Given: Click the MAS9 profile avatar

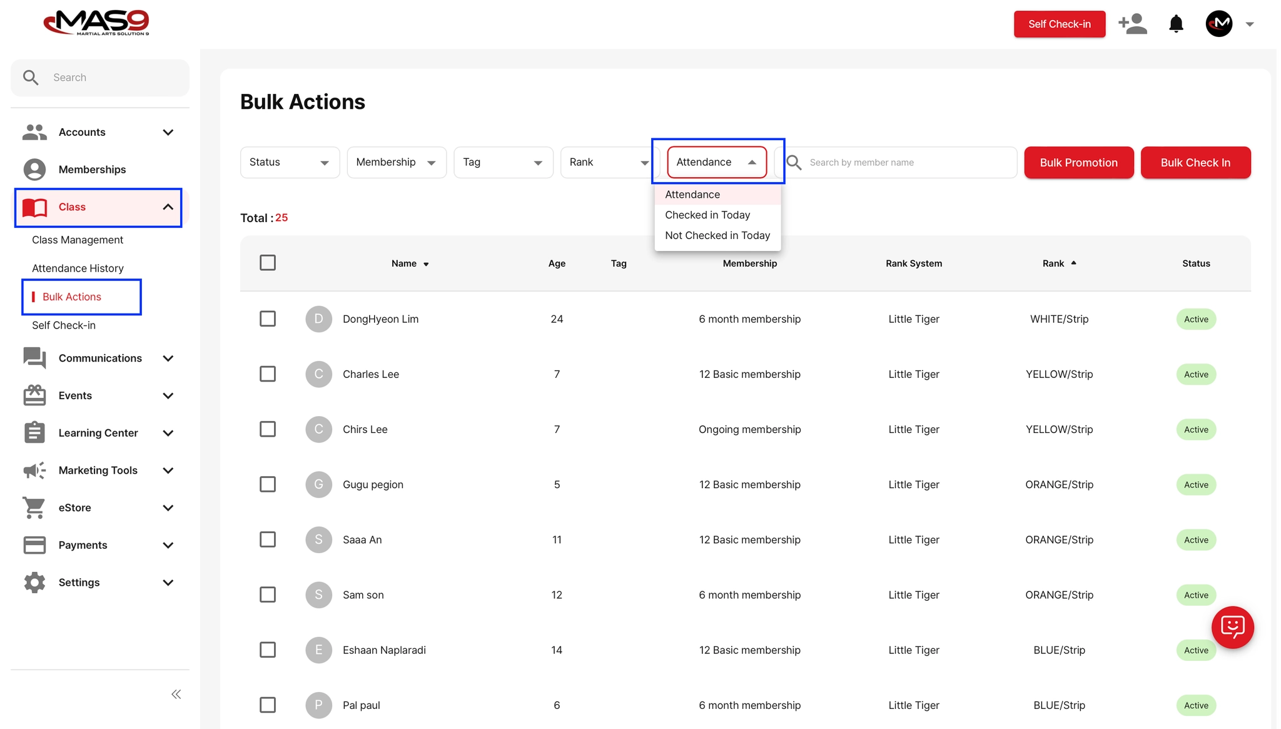Looking at the screenshot, I should [x=1218, y=24].
